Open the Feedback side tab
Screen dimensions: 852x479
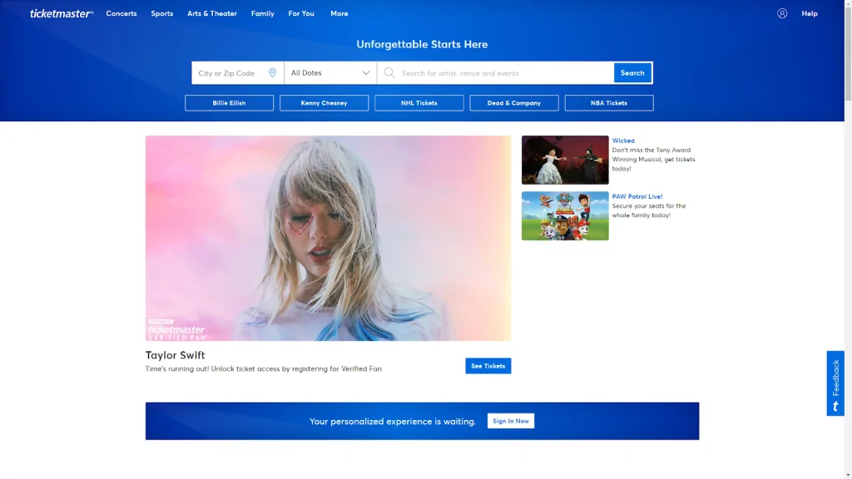point(835,383)
